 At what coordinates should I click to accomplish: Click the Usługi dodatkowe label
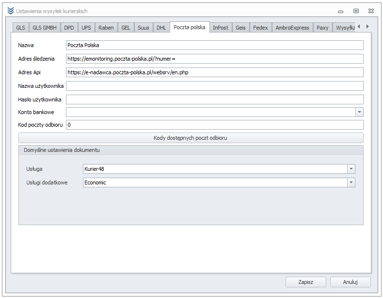click(x=47, y=182)
